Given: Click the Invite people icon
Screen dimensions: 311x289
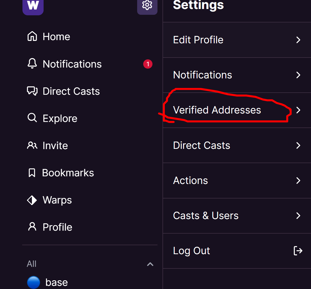Looking at the screenshot, I should click(x=32, y=145).
